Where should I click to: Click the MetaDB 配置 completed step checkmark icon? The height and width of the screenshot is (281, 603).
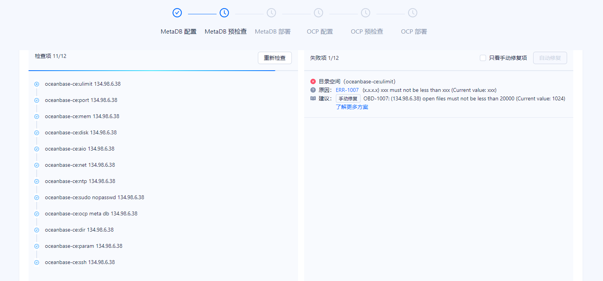tap(177, 13)
